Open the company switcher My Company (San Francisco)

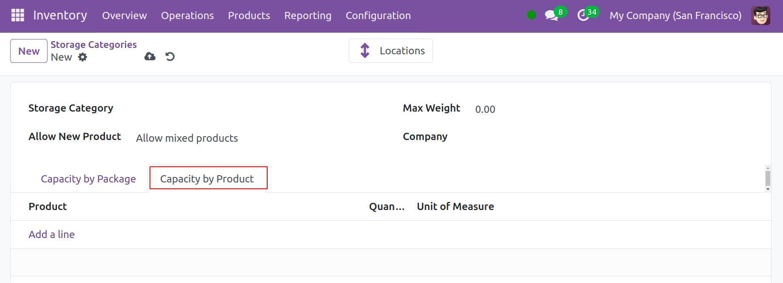click(x=675, y=16)
